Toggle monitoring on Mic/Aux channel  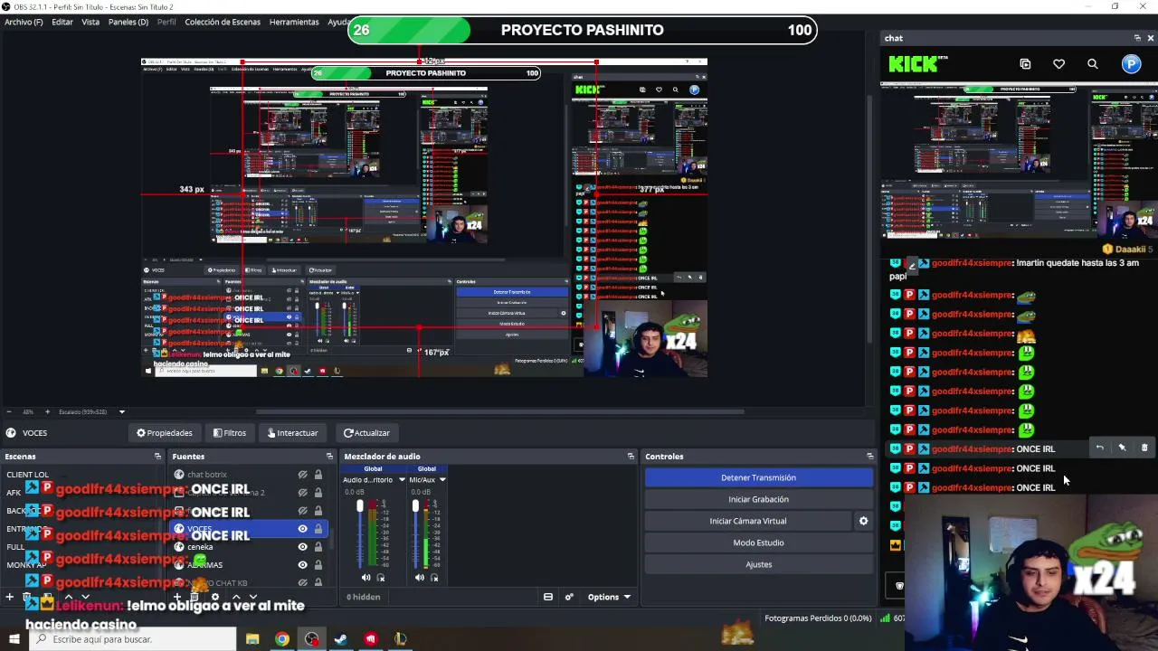tap(434, 577)
